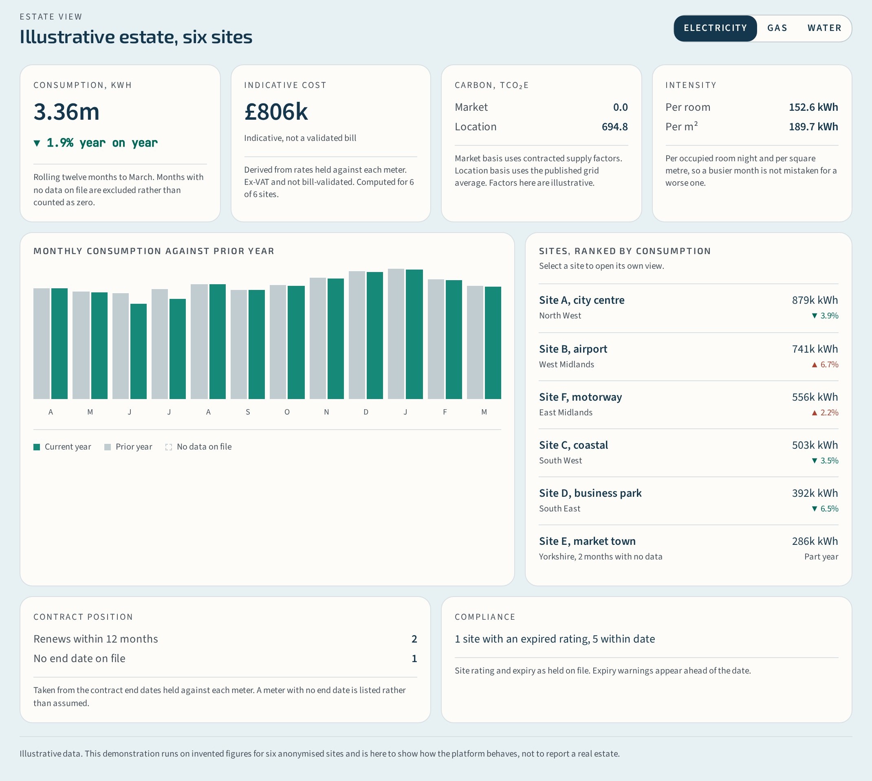The height and width of the screenshot is (781, 872).
Task: Click the December current year bar
Action: 375,336
